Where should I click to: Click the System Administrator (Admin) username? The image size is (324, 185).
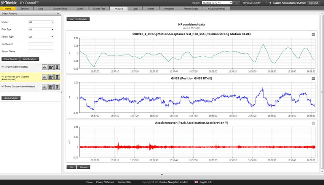click(289, 3)
